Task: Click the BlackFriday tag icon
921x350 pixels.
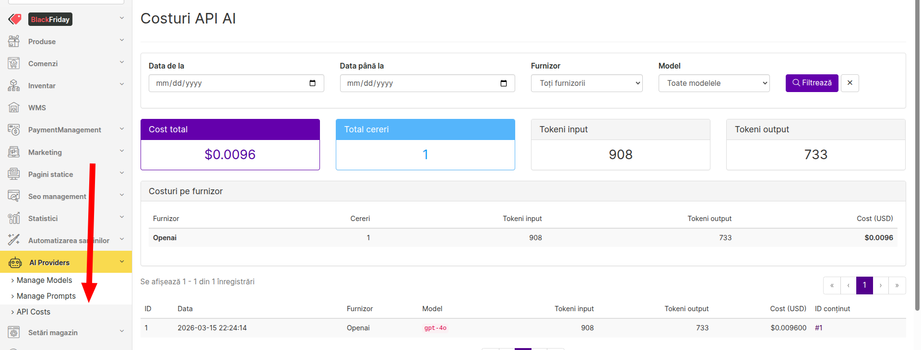Action: coord(15,19)
